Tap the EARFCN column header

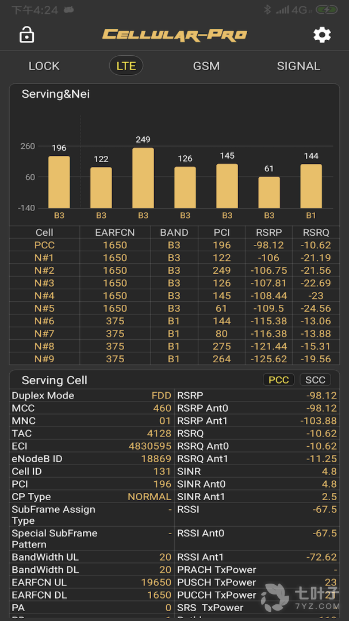point(115,232)
